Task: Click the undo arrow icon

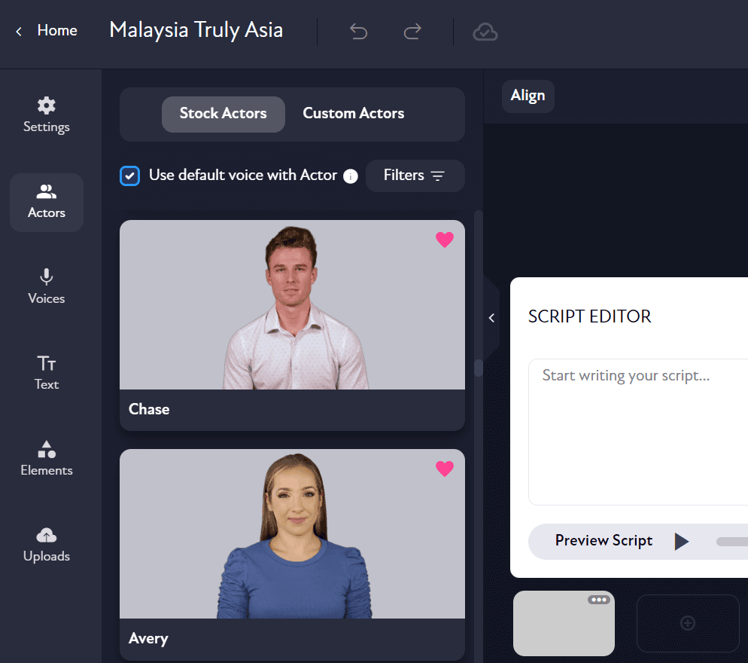Action: (x=358, y=32)
